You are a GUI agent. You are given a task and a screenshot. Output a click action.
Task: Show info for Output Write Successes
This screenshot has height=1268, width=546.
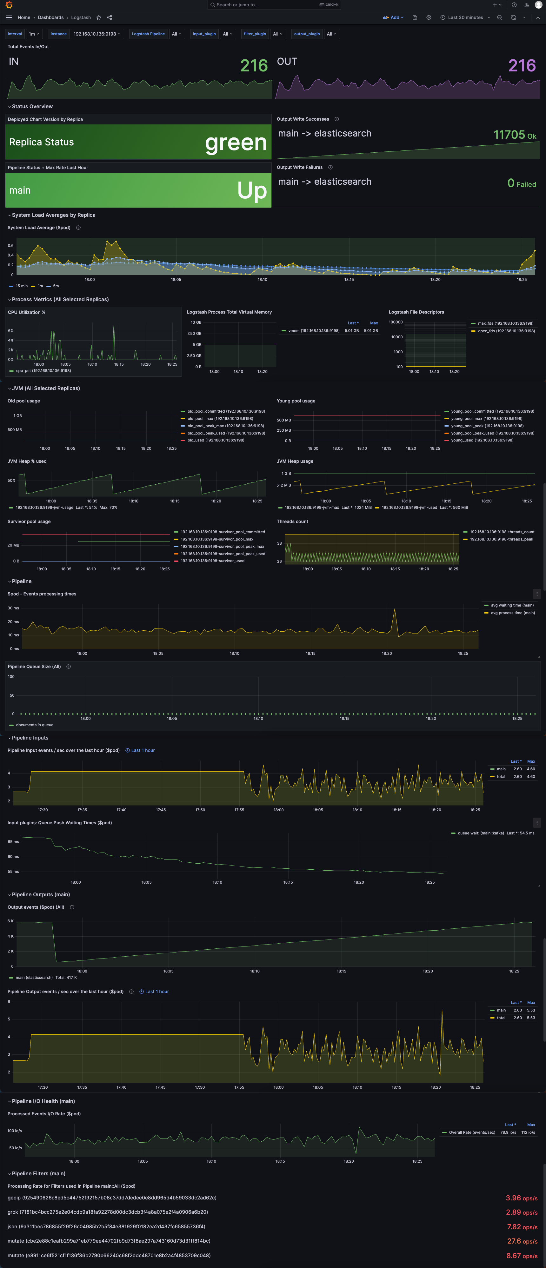[337, 119]
